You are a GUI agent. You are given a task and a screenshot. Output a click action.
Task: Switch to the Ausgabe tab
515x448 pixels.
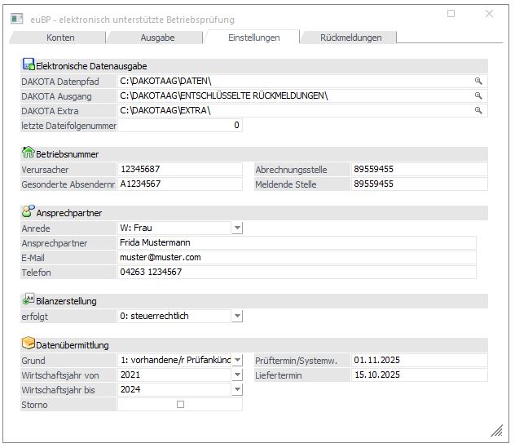point(156,38)
